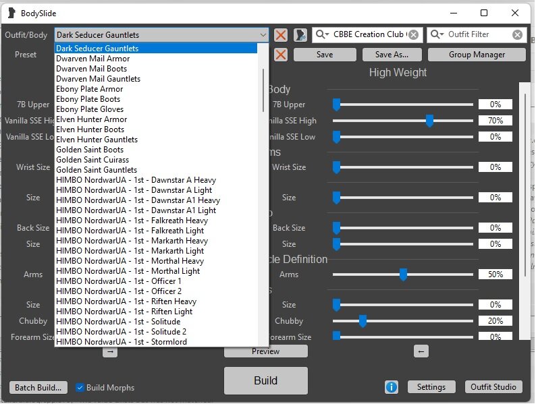This screenshot has height=406, width=536.
Task: Click the BodySlide project icon beside outfit
Action: point(300,35)
